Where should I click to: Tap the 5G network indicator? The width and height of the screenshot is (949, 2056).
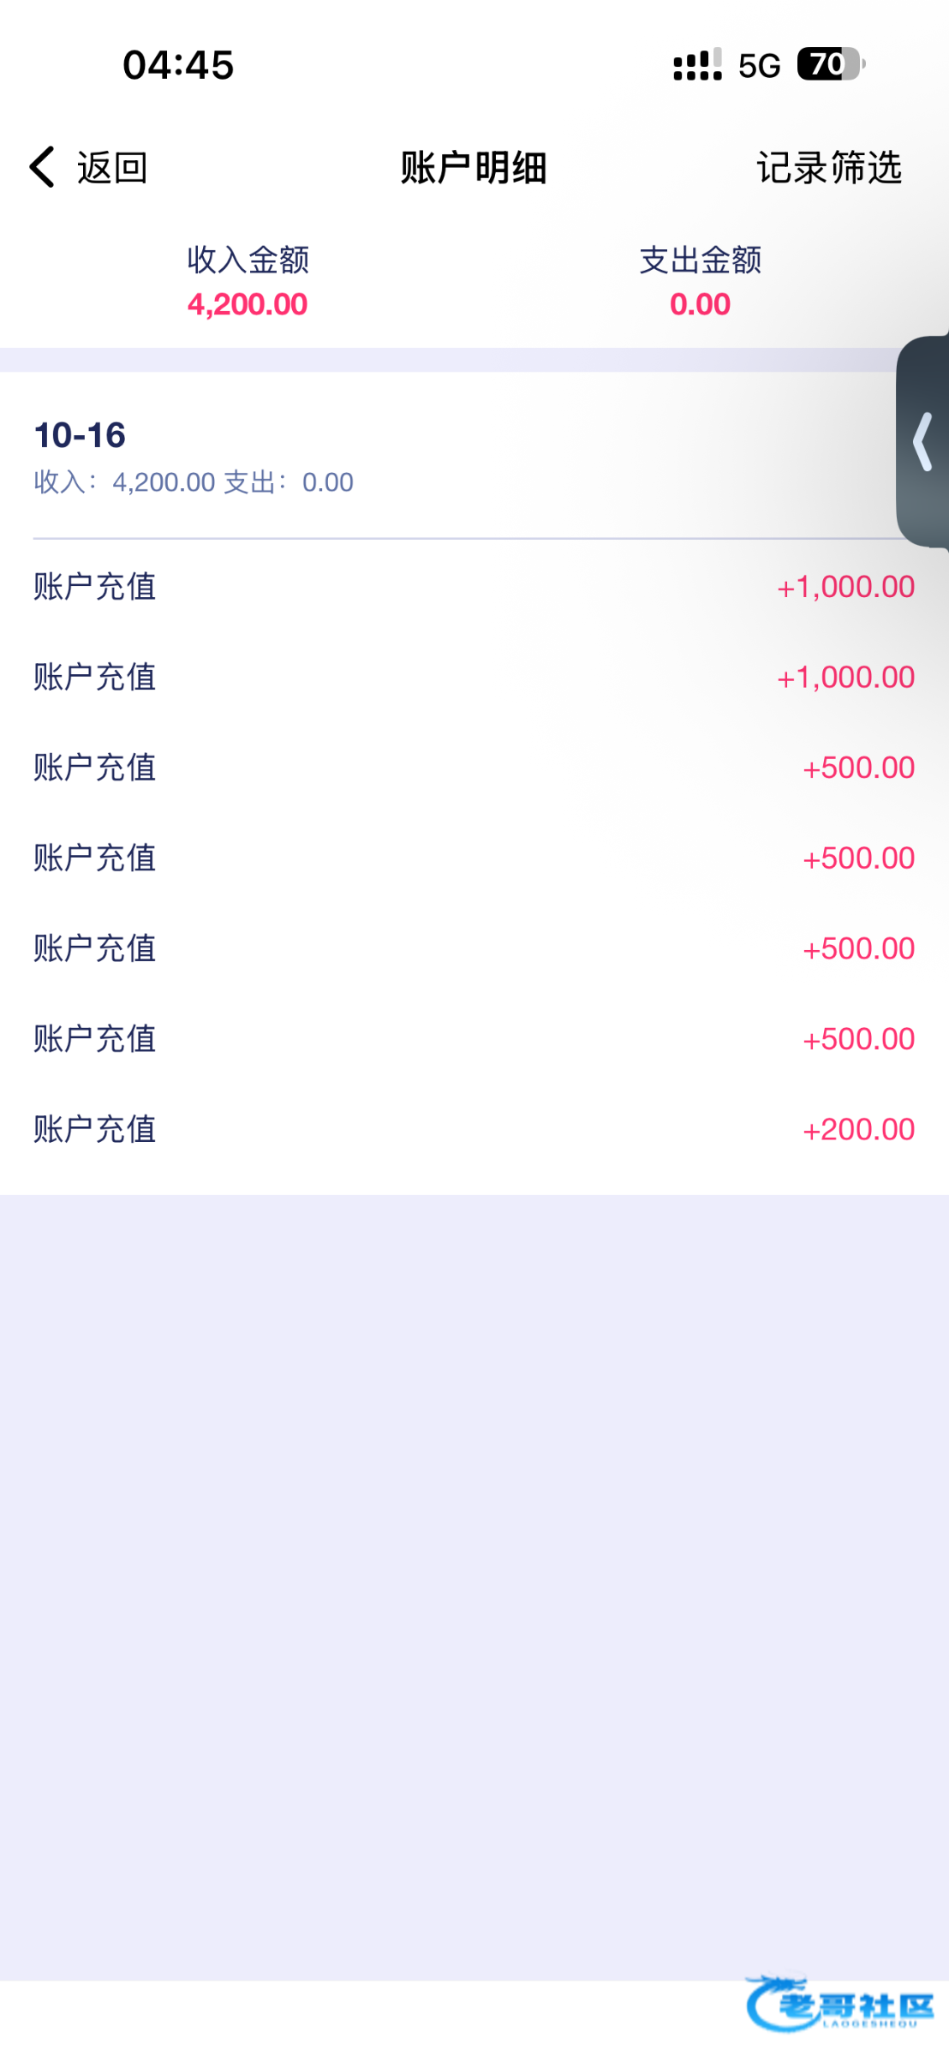pos(759,66)
